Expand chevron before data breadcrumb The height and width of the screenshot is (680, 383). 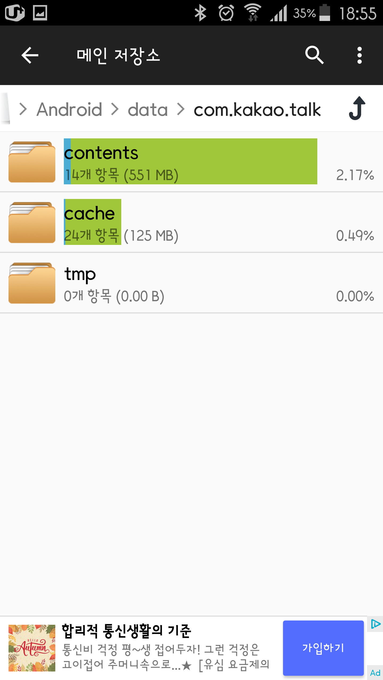click(x=115, y=109)
